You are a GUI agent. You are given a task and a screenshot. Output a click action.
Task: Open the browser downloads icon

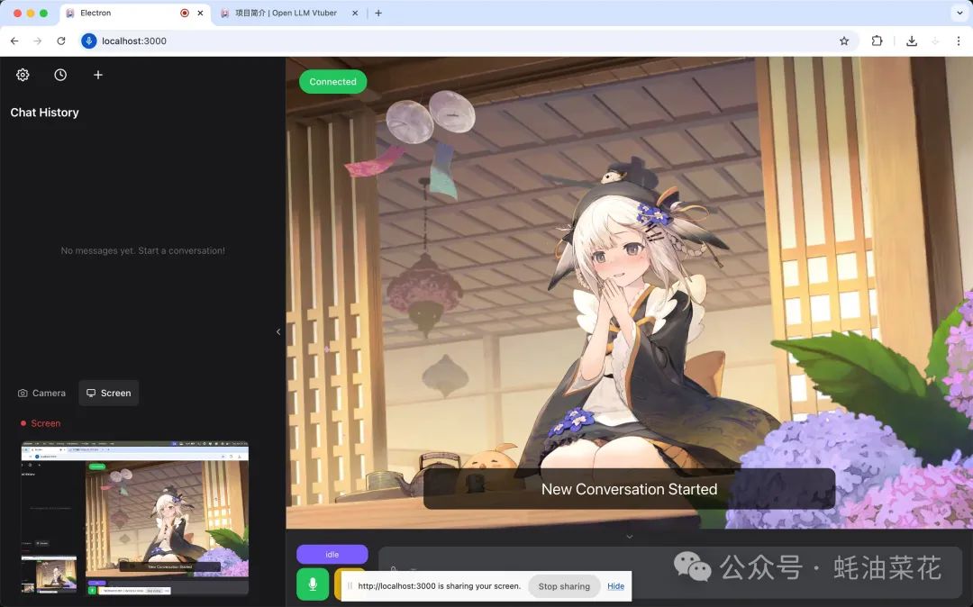pyautogui.click(x=912, y=41)
